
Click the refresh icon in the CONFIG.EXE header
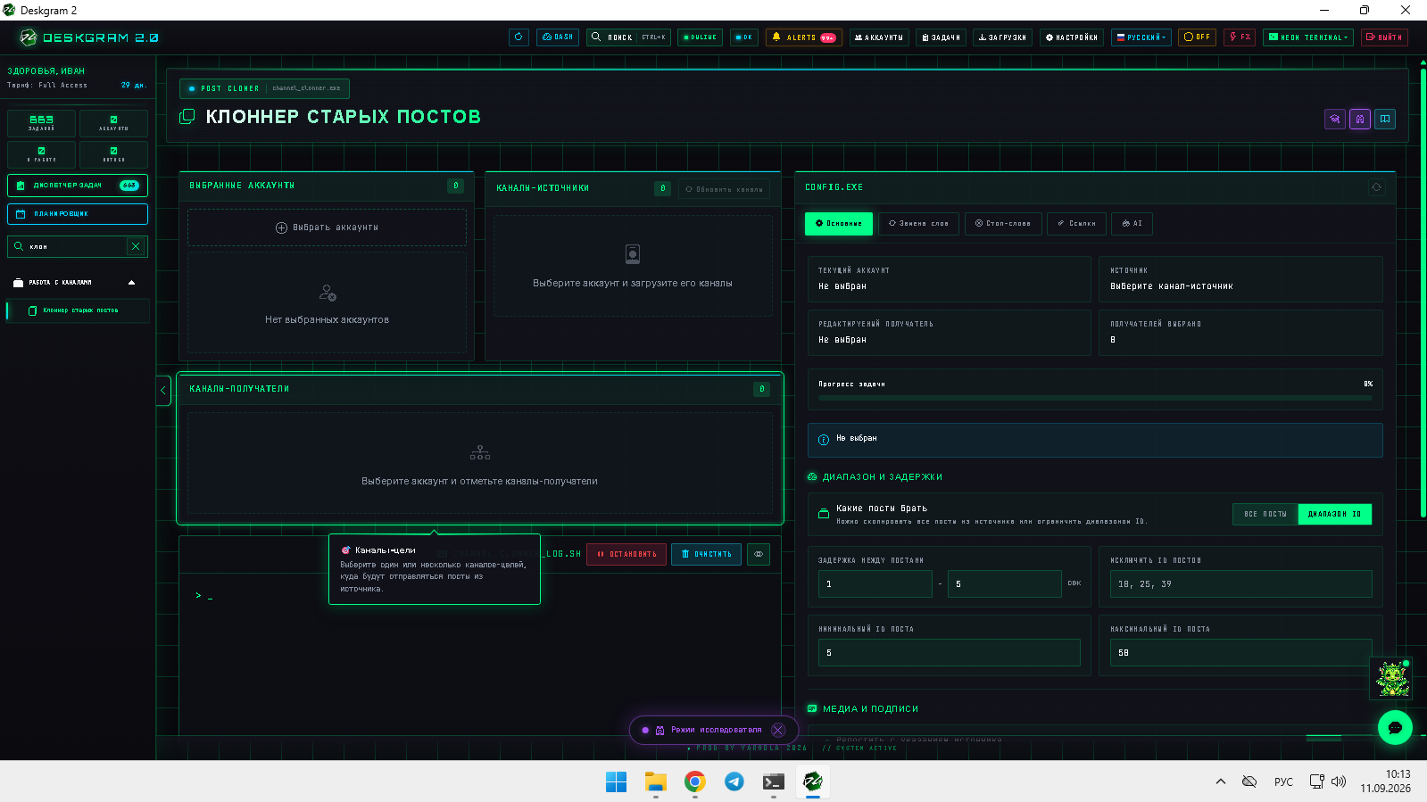pos(1376,187)
